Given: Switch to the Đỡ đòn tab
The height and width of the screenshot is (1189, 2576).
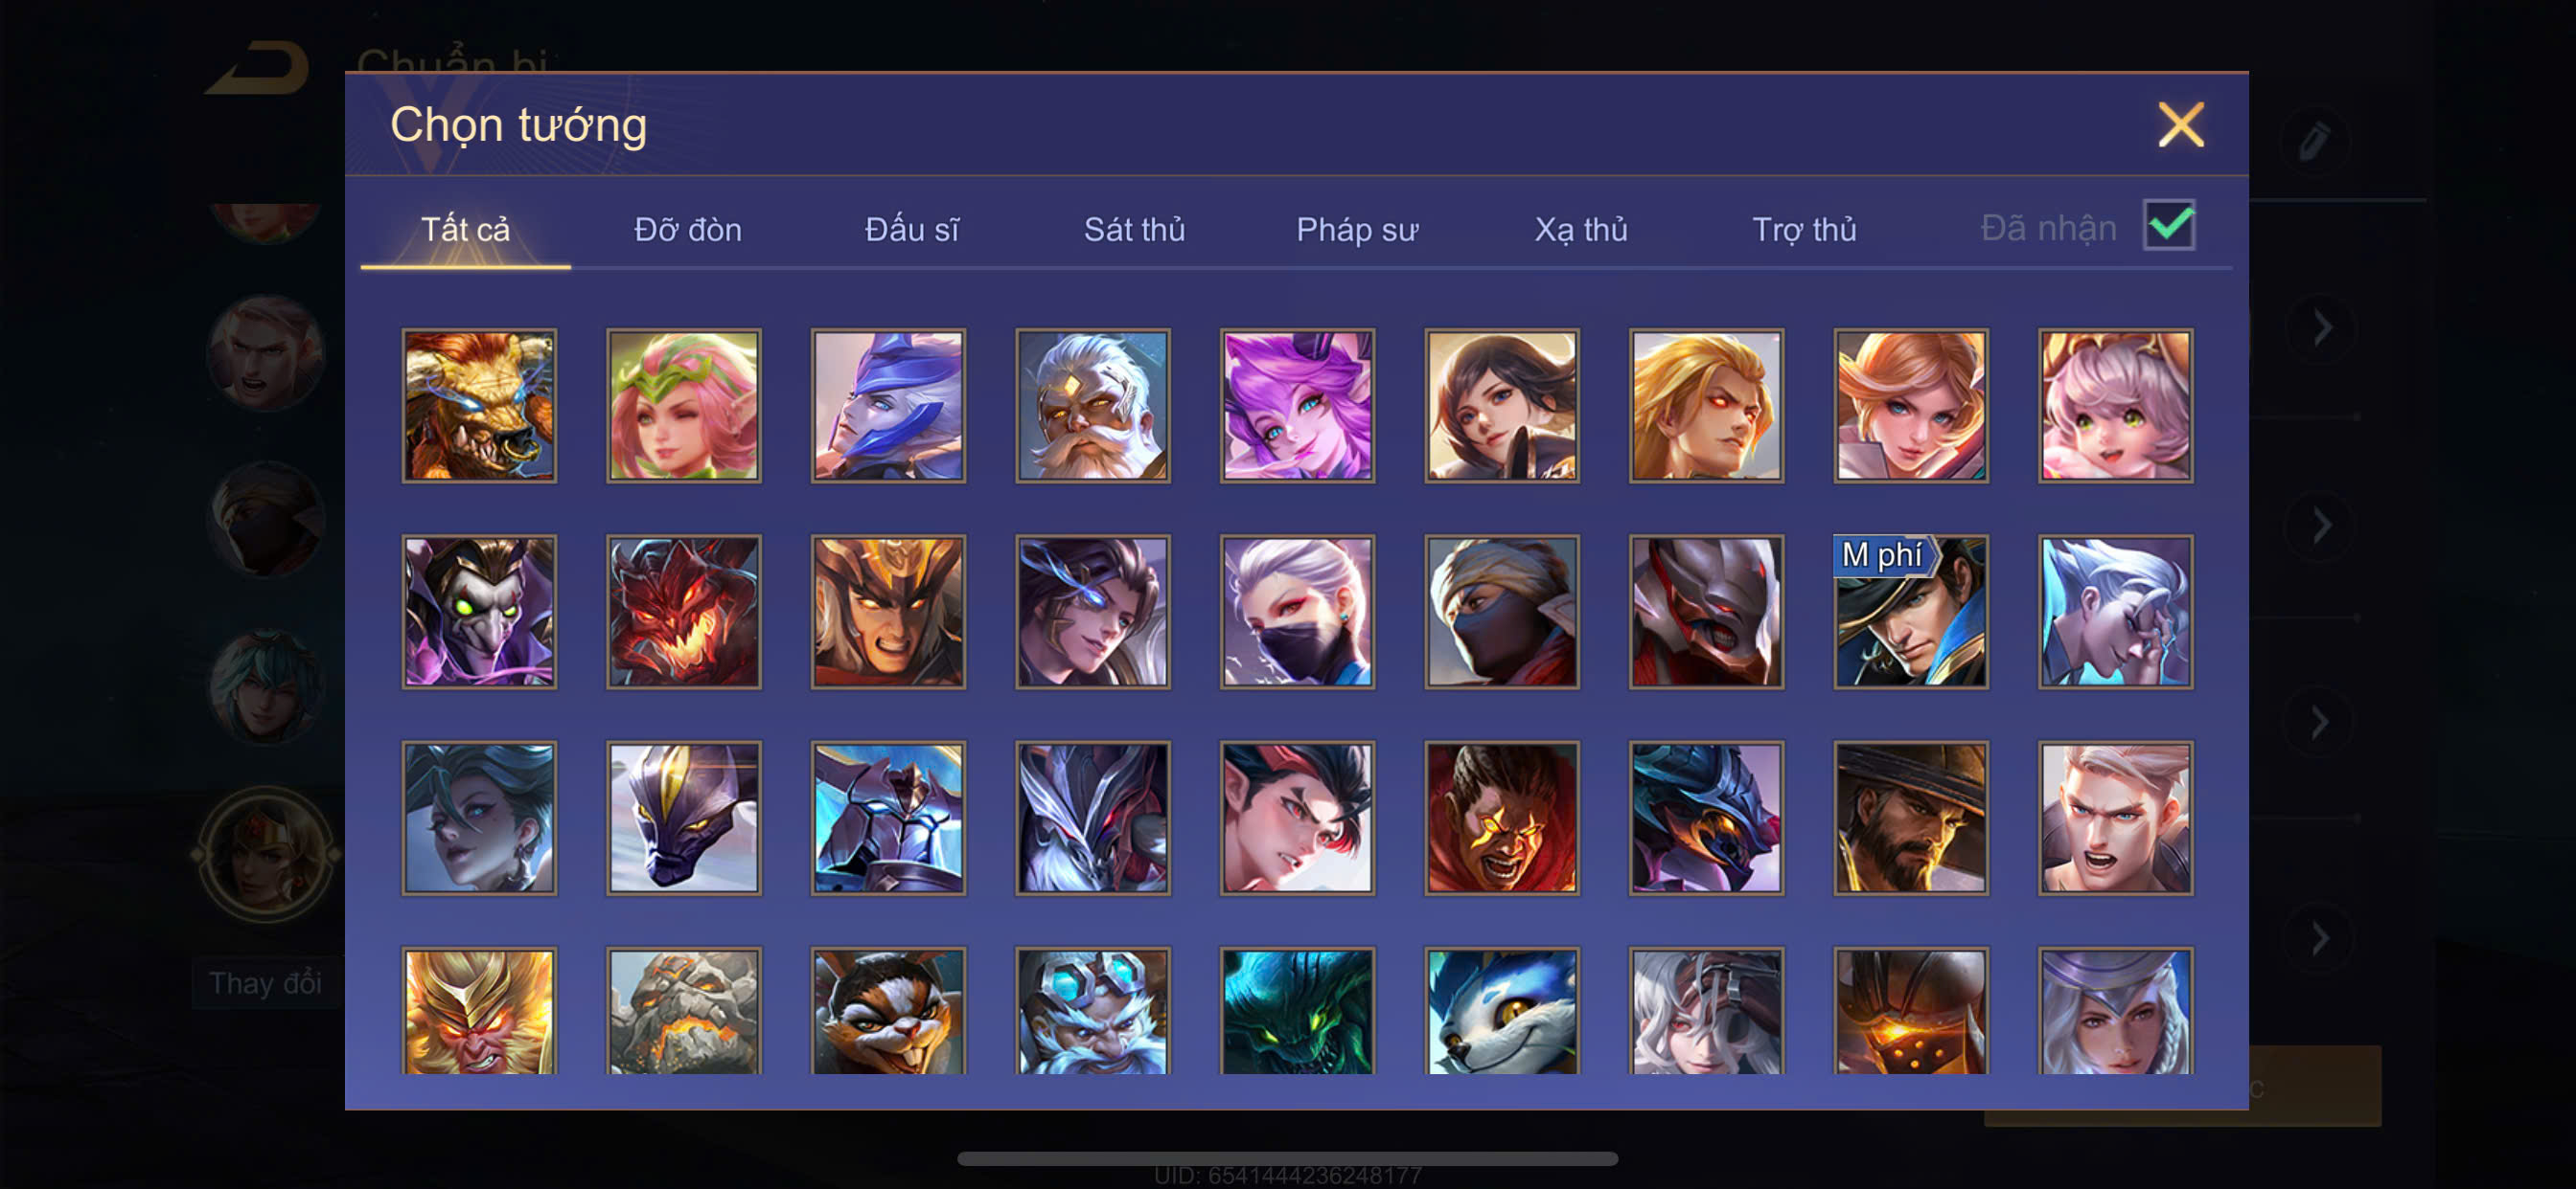Looking at the screenshot, I should (x=688, y=229).
